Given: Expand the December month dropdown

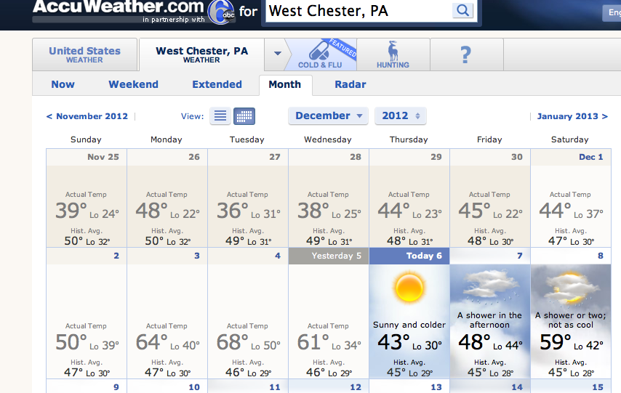Looking at the screenshot, I should click(329, 116).
